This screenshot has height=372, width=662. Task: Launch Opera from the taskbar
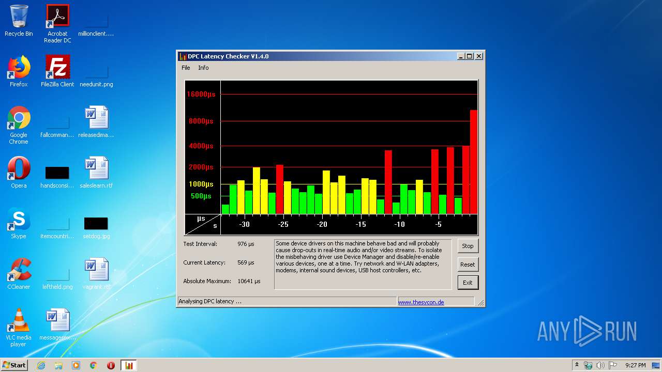point(111,365)
